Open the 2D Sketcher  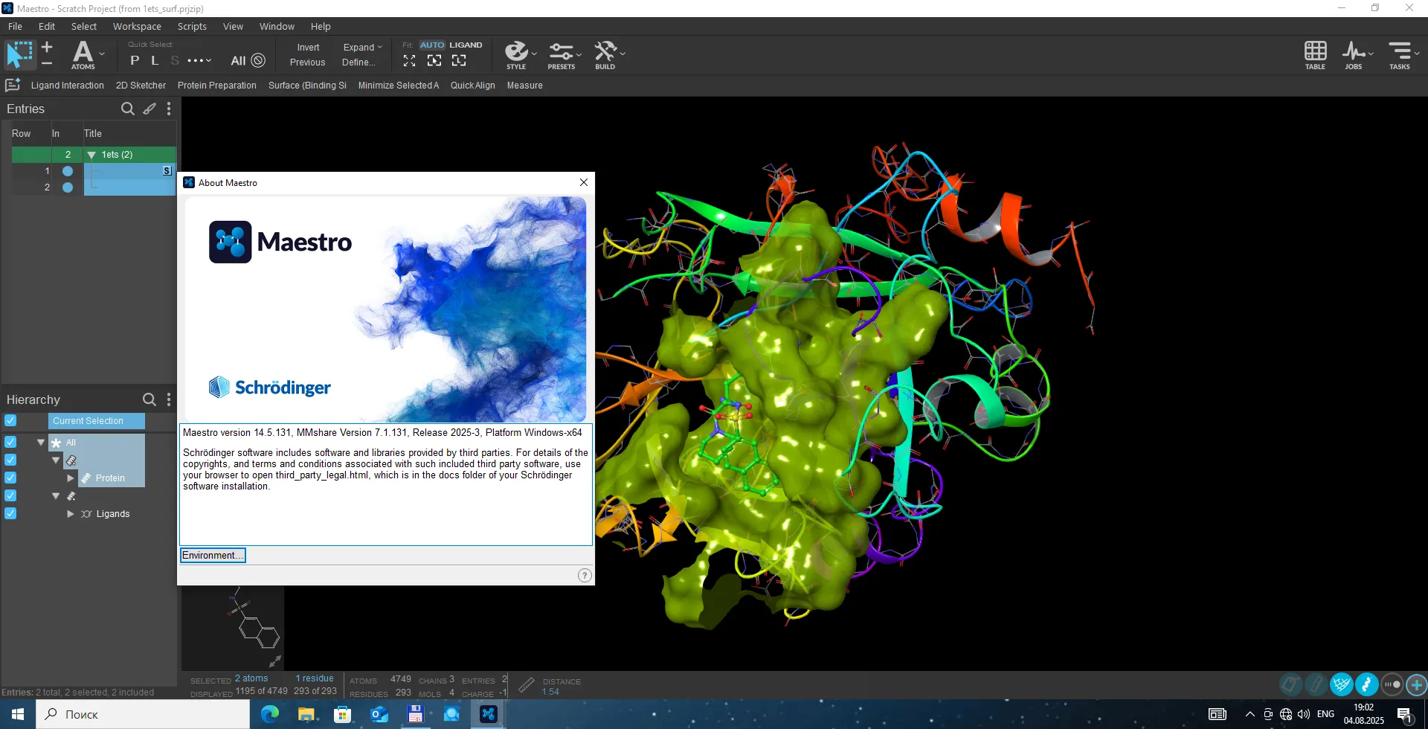(x=141, y=86)
